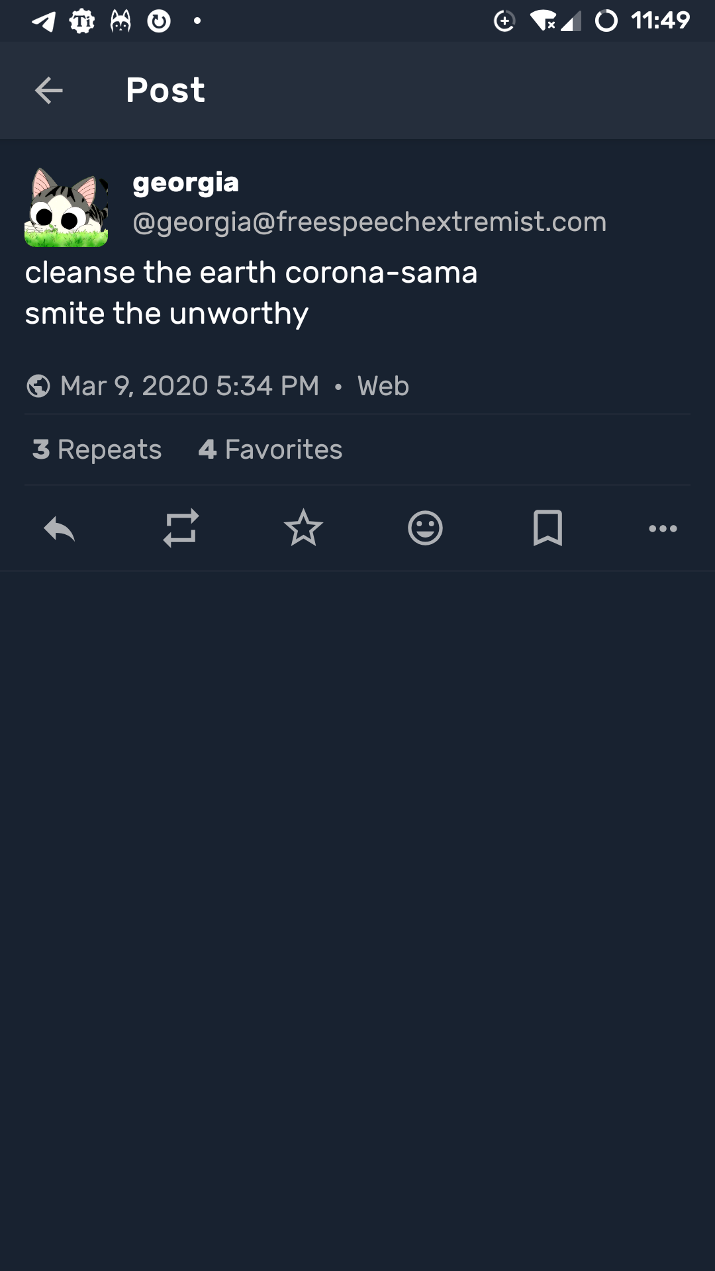Tap the Web source label
The width and height of the screenshot is (715, 1271).
click(383, 386)
